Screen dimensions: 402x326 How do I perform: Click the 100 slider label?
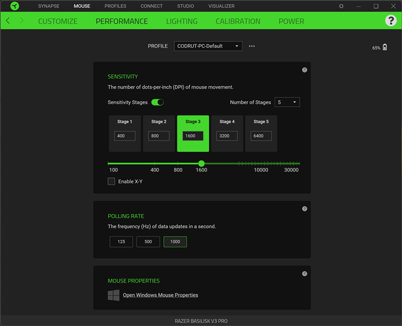tap(114, 170)
